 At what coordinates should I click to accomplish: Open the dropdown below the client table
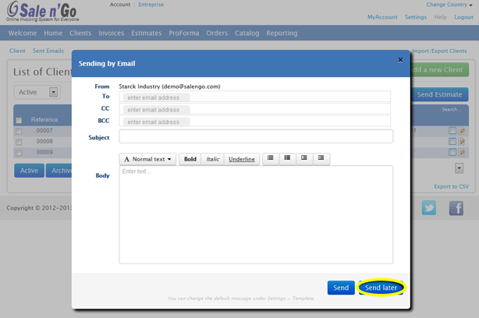click(459, 168)
